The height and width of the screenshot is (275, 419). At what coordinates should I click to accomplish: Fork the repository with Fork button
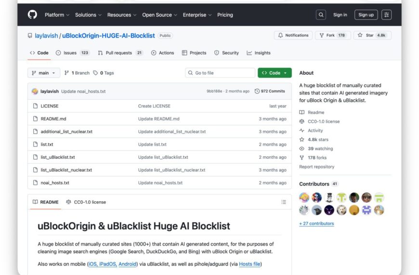pyautogui.click(x=333, y=35)
